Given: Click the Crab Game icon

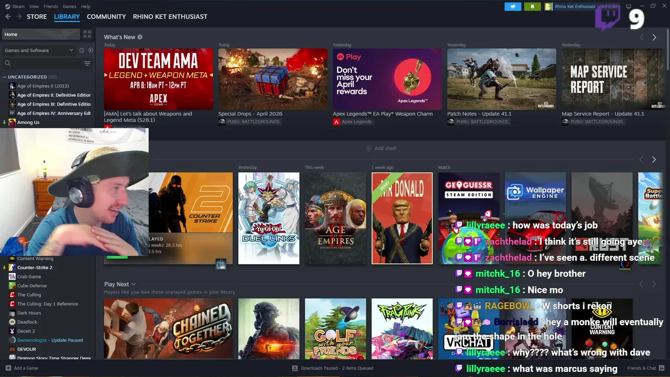Looking at the screenshot, I should coord(12,276).
